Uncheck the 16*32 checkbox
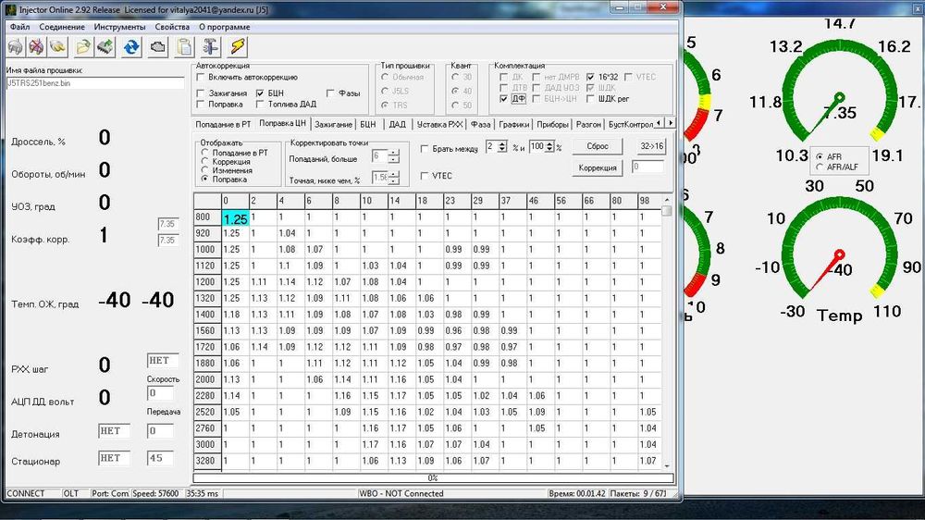The width and height of the screenshot is (925, 520). 590,78
